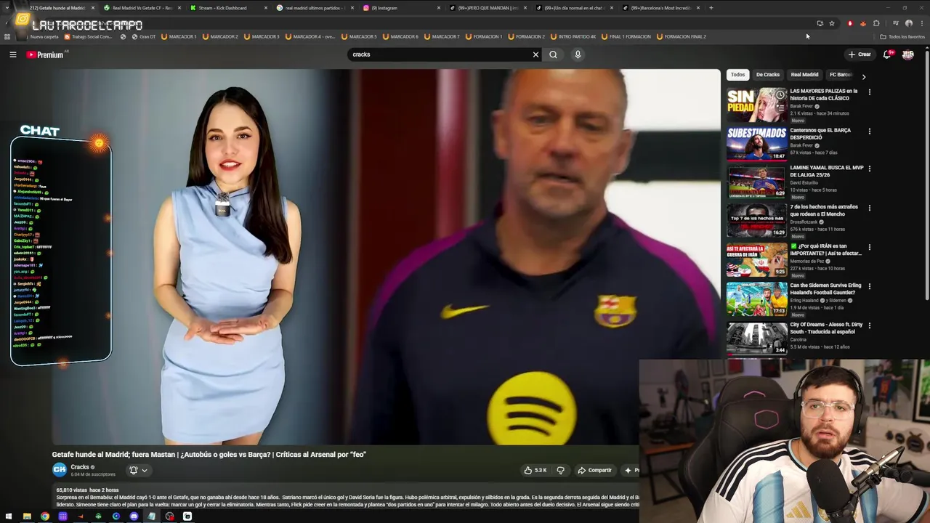930x523 pixels.
Task: Start voice search with microphone
Action: point(578,54)
